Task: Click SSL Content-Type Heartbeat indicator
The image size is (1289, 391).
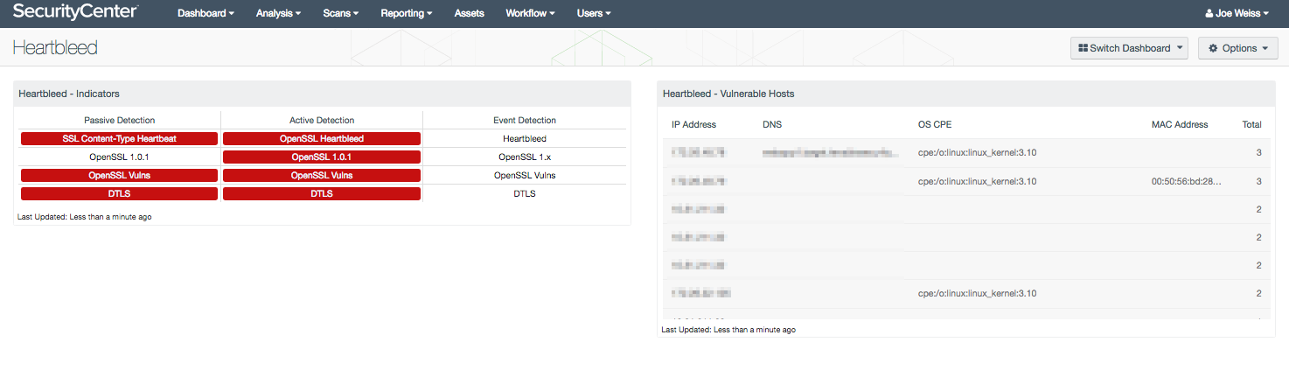Action: pos(119,138)
